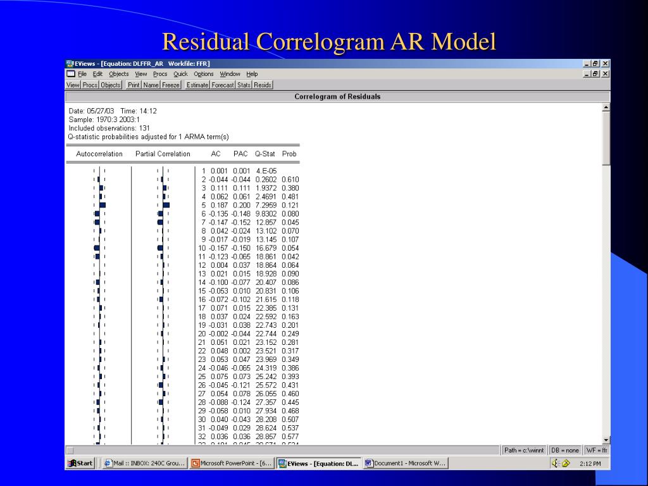648x486 pixels.
Task: Click the speaker volume tray icon
Action: [555, 463]
